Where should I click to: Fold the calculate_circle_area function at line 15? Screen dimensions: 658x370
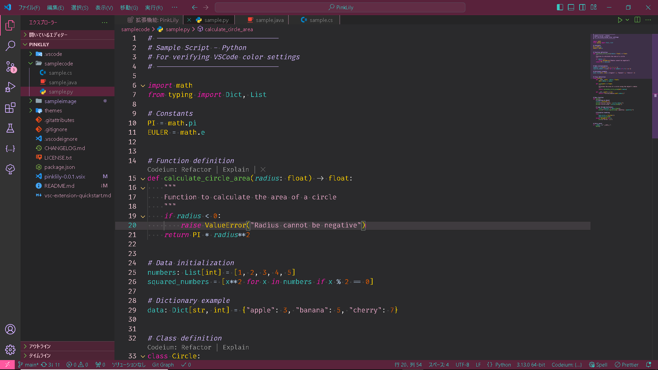143,178
